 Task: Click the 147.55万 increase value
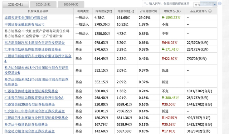click(x=169, y=118)
